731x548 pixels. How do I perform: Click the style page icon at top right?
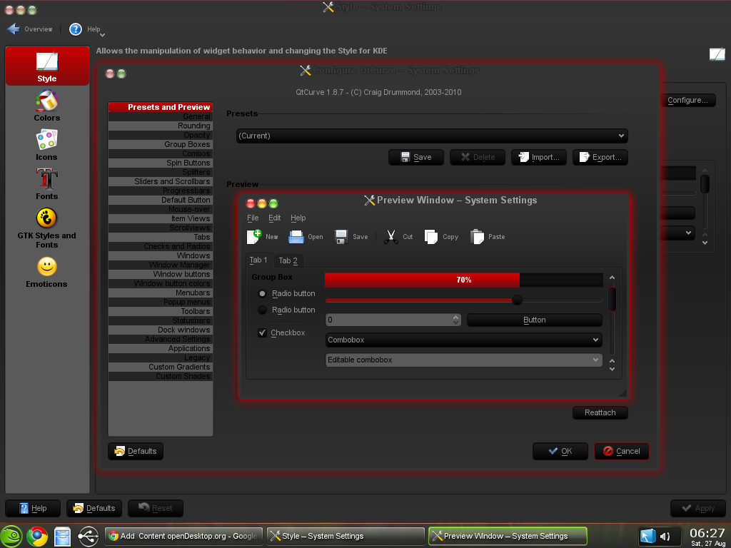coord(717,54)
